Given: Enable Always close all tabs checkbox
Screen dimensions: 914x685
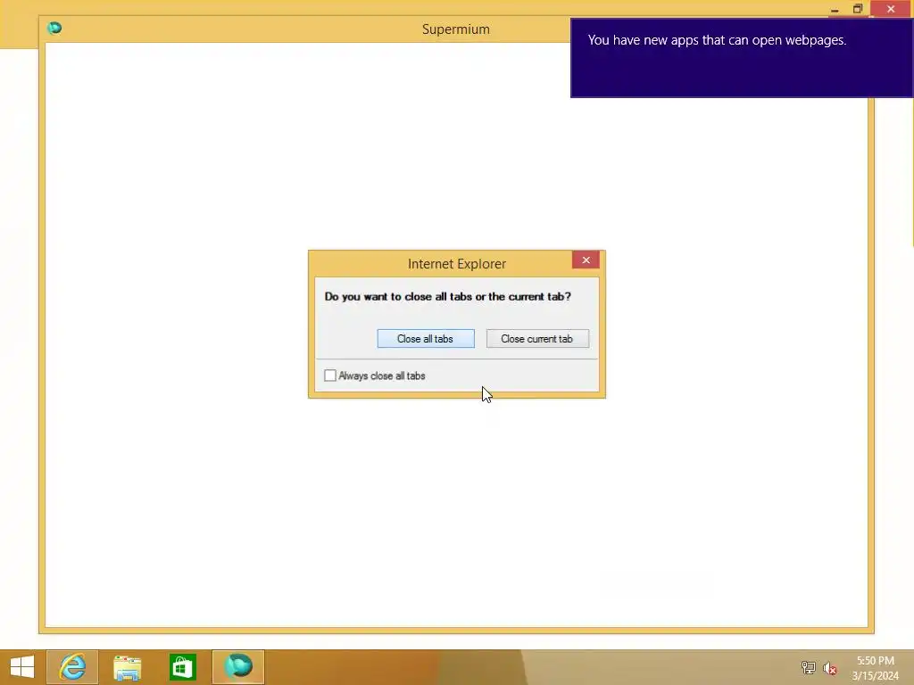Looking at the screenshot, I should (330, 376).
